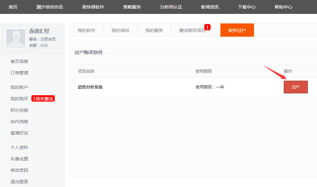Image resolution: width=317 pixels, height=187 pixels.
Task: Open 订单管理 in the sidebar
Action: [19, 73]
